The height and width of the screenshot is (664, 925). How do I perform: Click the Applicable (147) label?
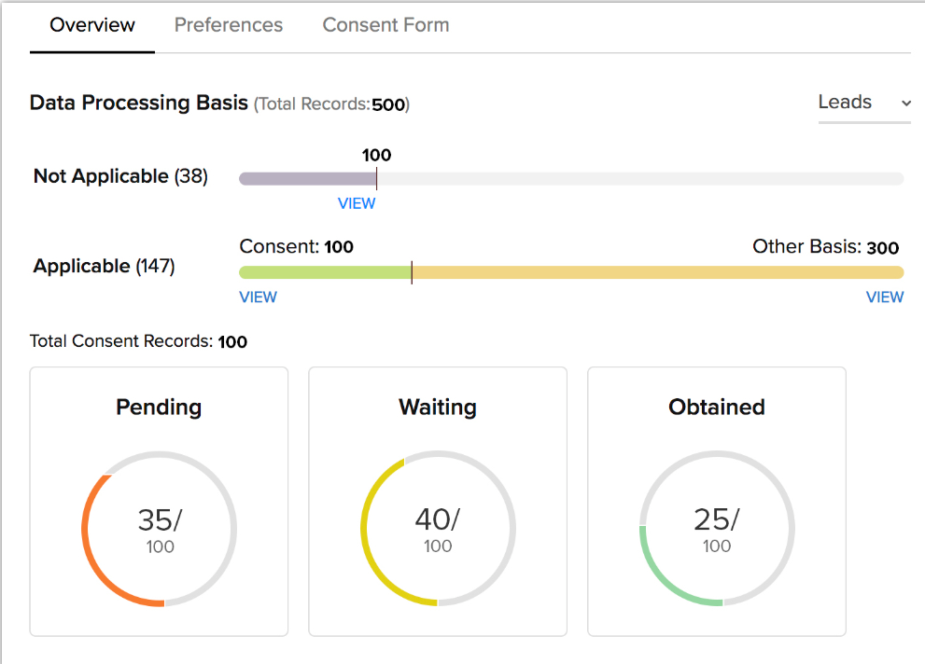[104, 267]
